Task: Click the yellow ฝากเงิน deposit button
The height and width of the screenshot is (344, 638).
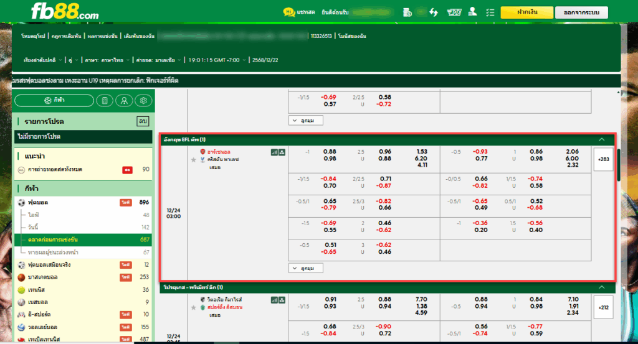Action: click(527, 12)
